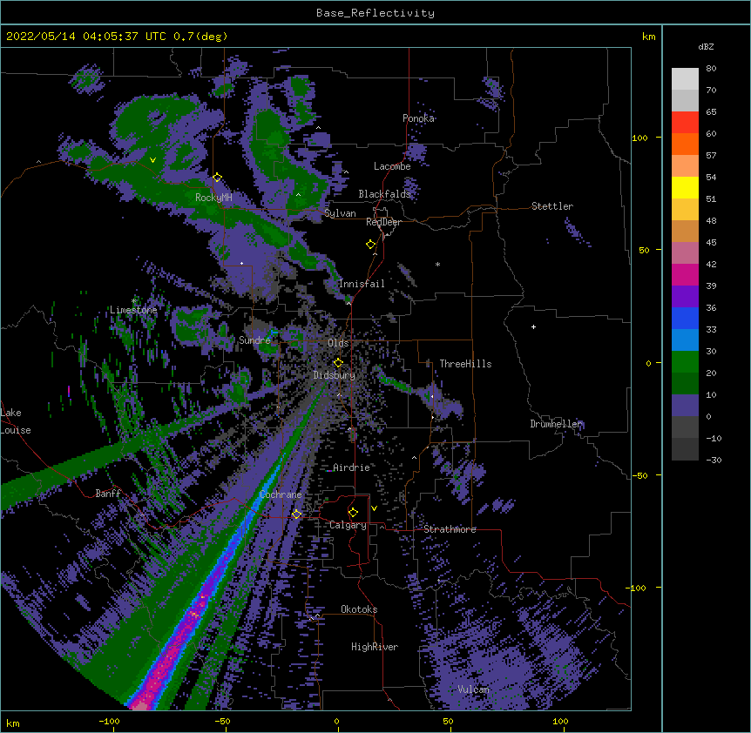Click the yellow marker near RockyMH
751x733 pixels.
point(218,178)
